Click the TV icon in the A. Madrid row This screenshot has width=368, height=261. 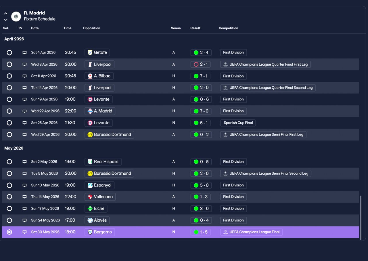pos(25,111)
